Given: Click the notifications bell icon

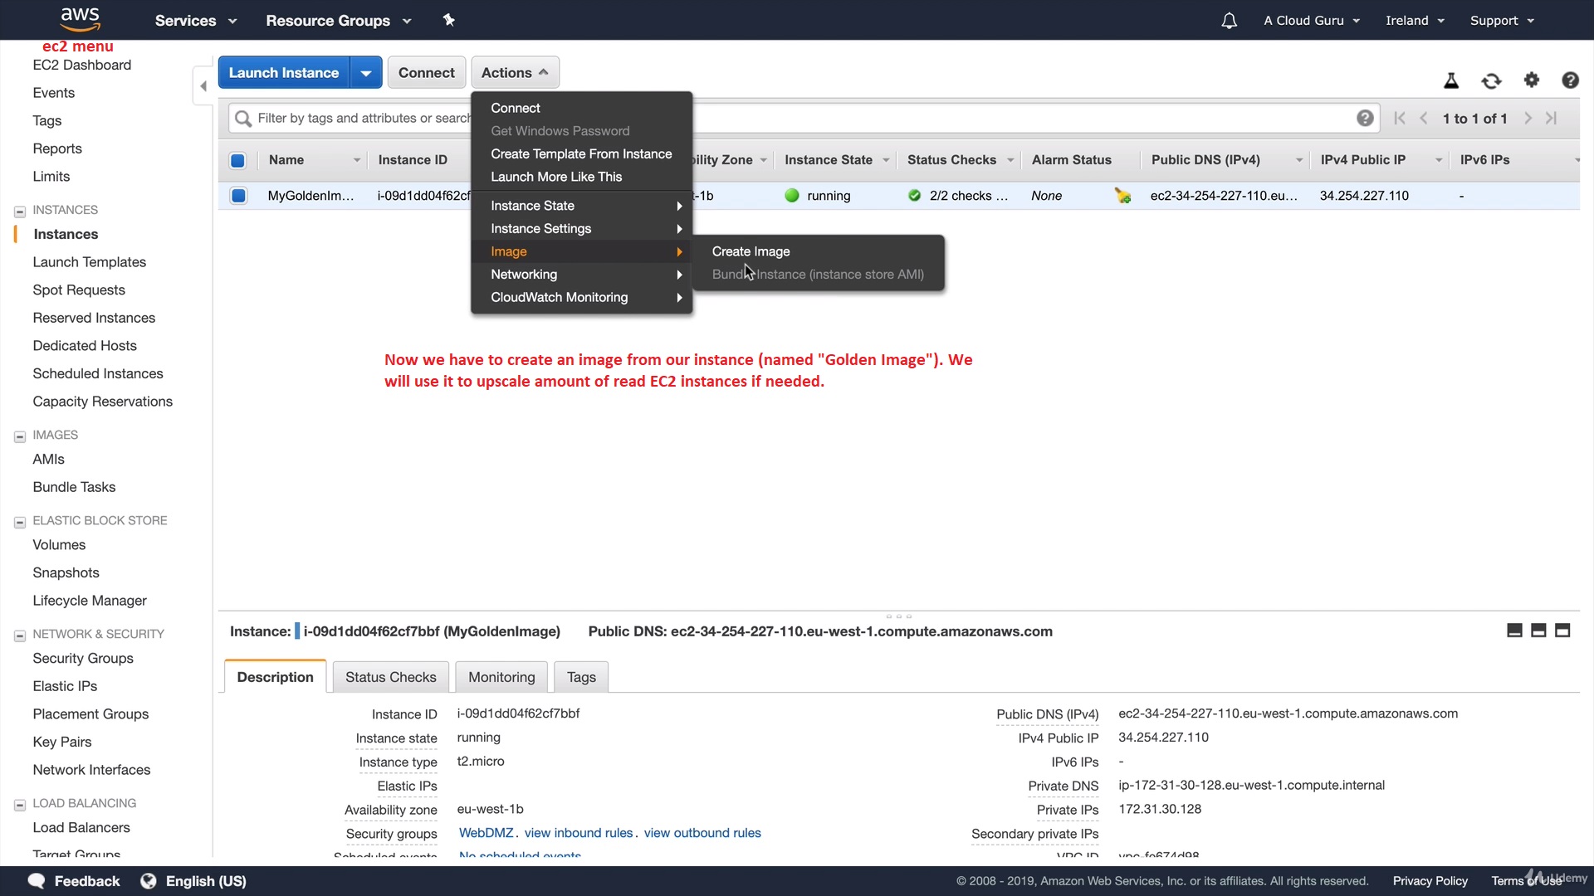Looking at the screenshot, I should [1229, 21].
